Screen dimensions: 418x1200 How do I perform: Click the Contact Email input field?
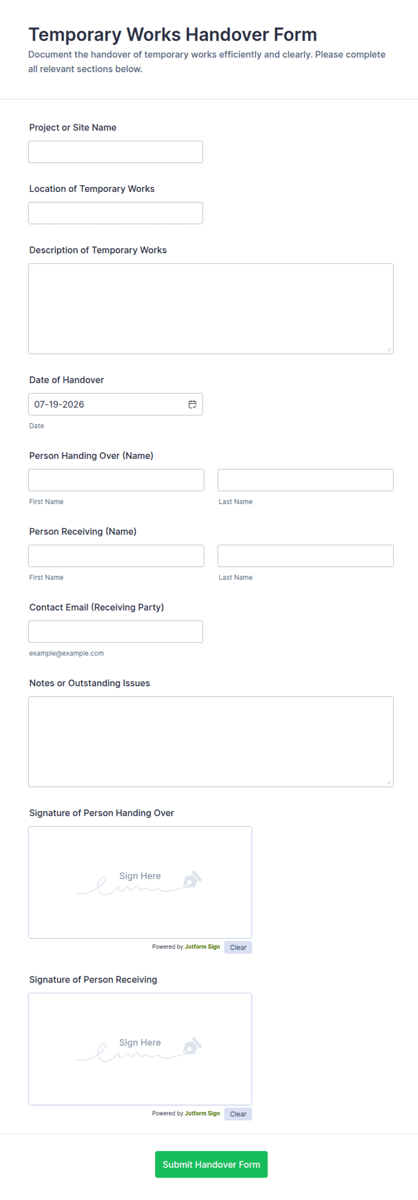point(116,631)
